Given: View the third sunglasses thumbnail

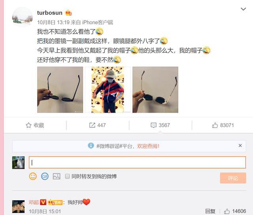Looking at the screenshot, I should 155,90.
